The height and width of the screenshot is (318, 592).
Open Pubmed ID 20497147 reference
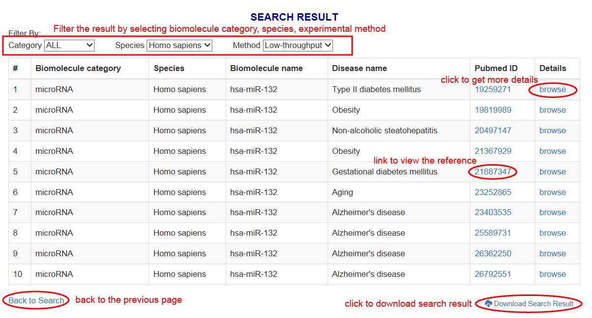[492, 131]
